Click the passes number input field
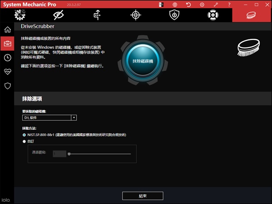Screen dimensions: 272x204 (x=59, y=154)
